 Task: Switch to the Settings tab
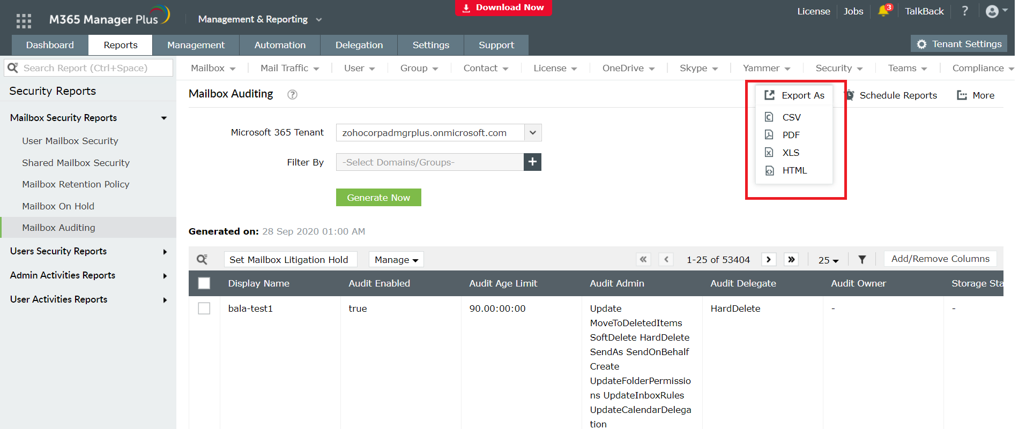click(431, 45)
